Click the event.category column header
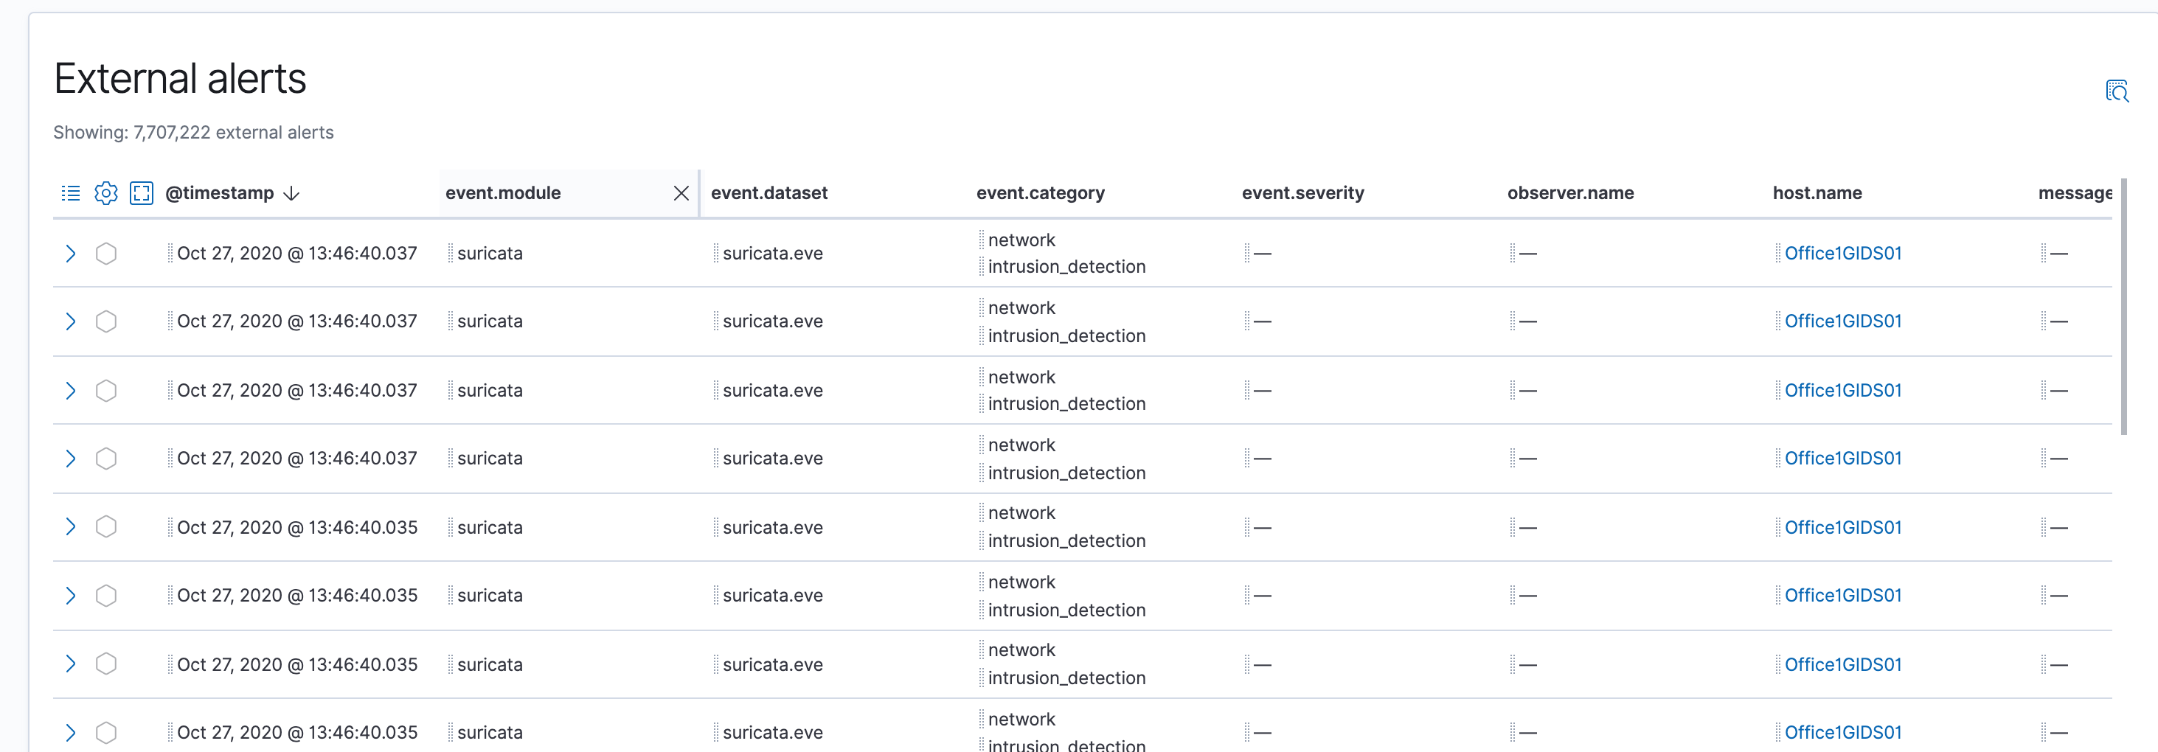This screenshot has height=752, width=2158. (x=1040, y=193)
